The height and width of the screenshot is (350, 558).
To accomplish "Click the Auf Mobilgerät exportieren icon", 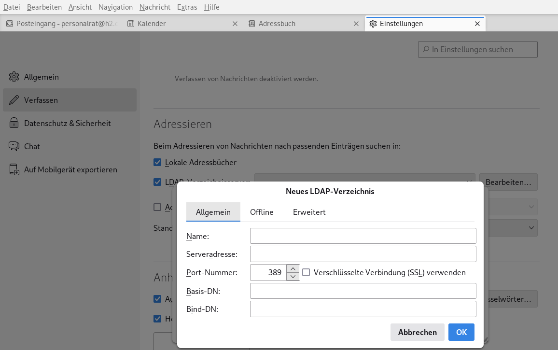I will tap(14, 170).
